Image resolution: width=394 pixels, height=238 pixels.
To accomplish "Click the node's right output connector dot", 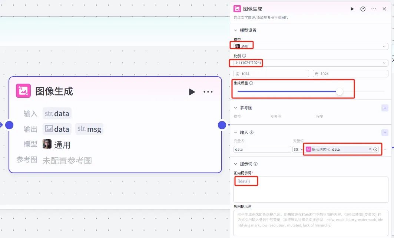I will pyautogui.click(x=222, y=125).
